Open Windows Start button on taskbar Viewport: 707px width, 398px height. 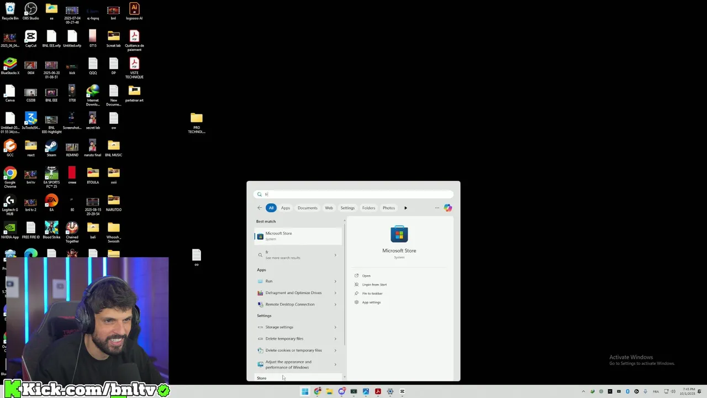[x=305, y=391]
